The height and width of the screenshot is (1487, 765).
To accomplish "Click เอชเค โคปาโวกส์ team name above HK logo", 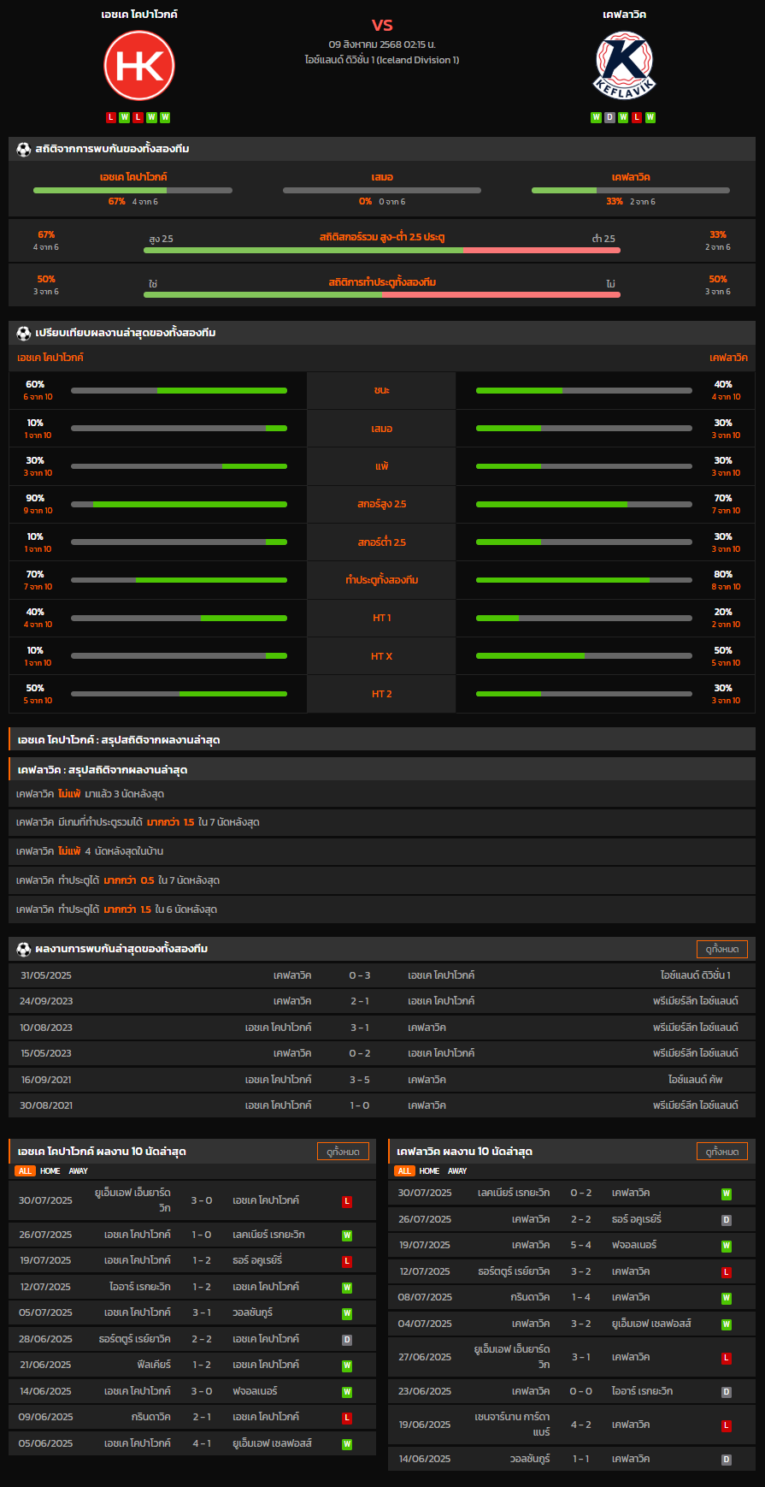I will [x=139, y=15].
